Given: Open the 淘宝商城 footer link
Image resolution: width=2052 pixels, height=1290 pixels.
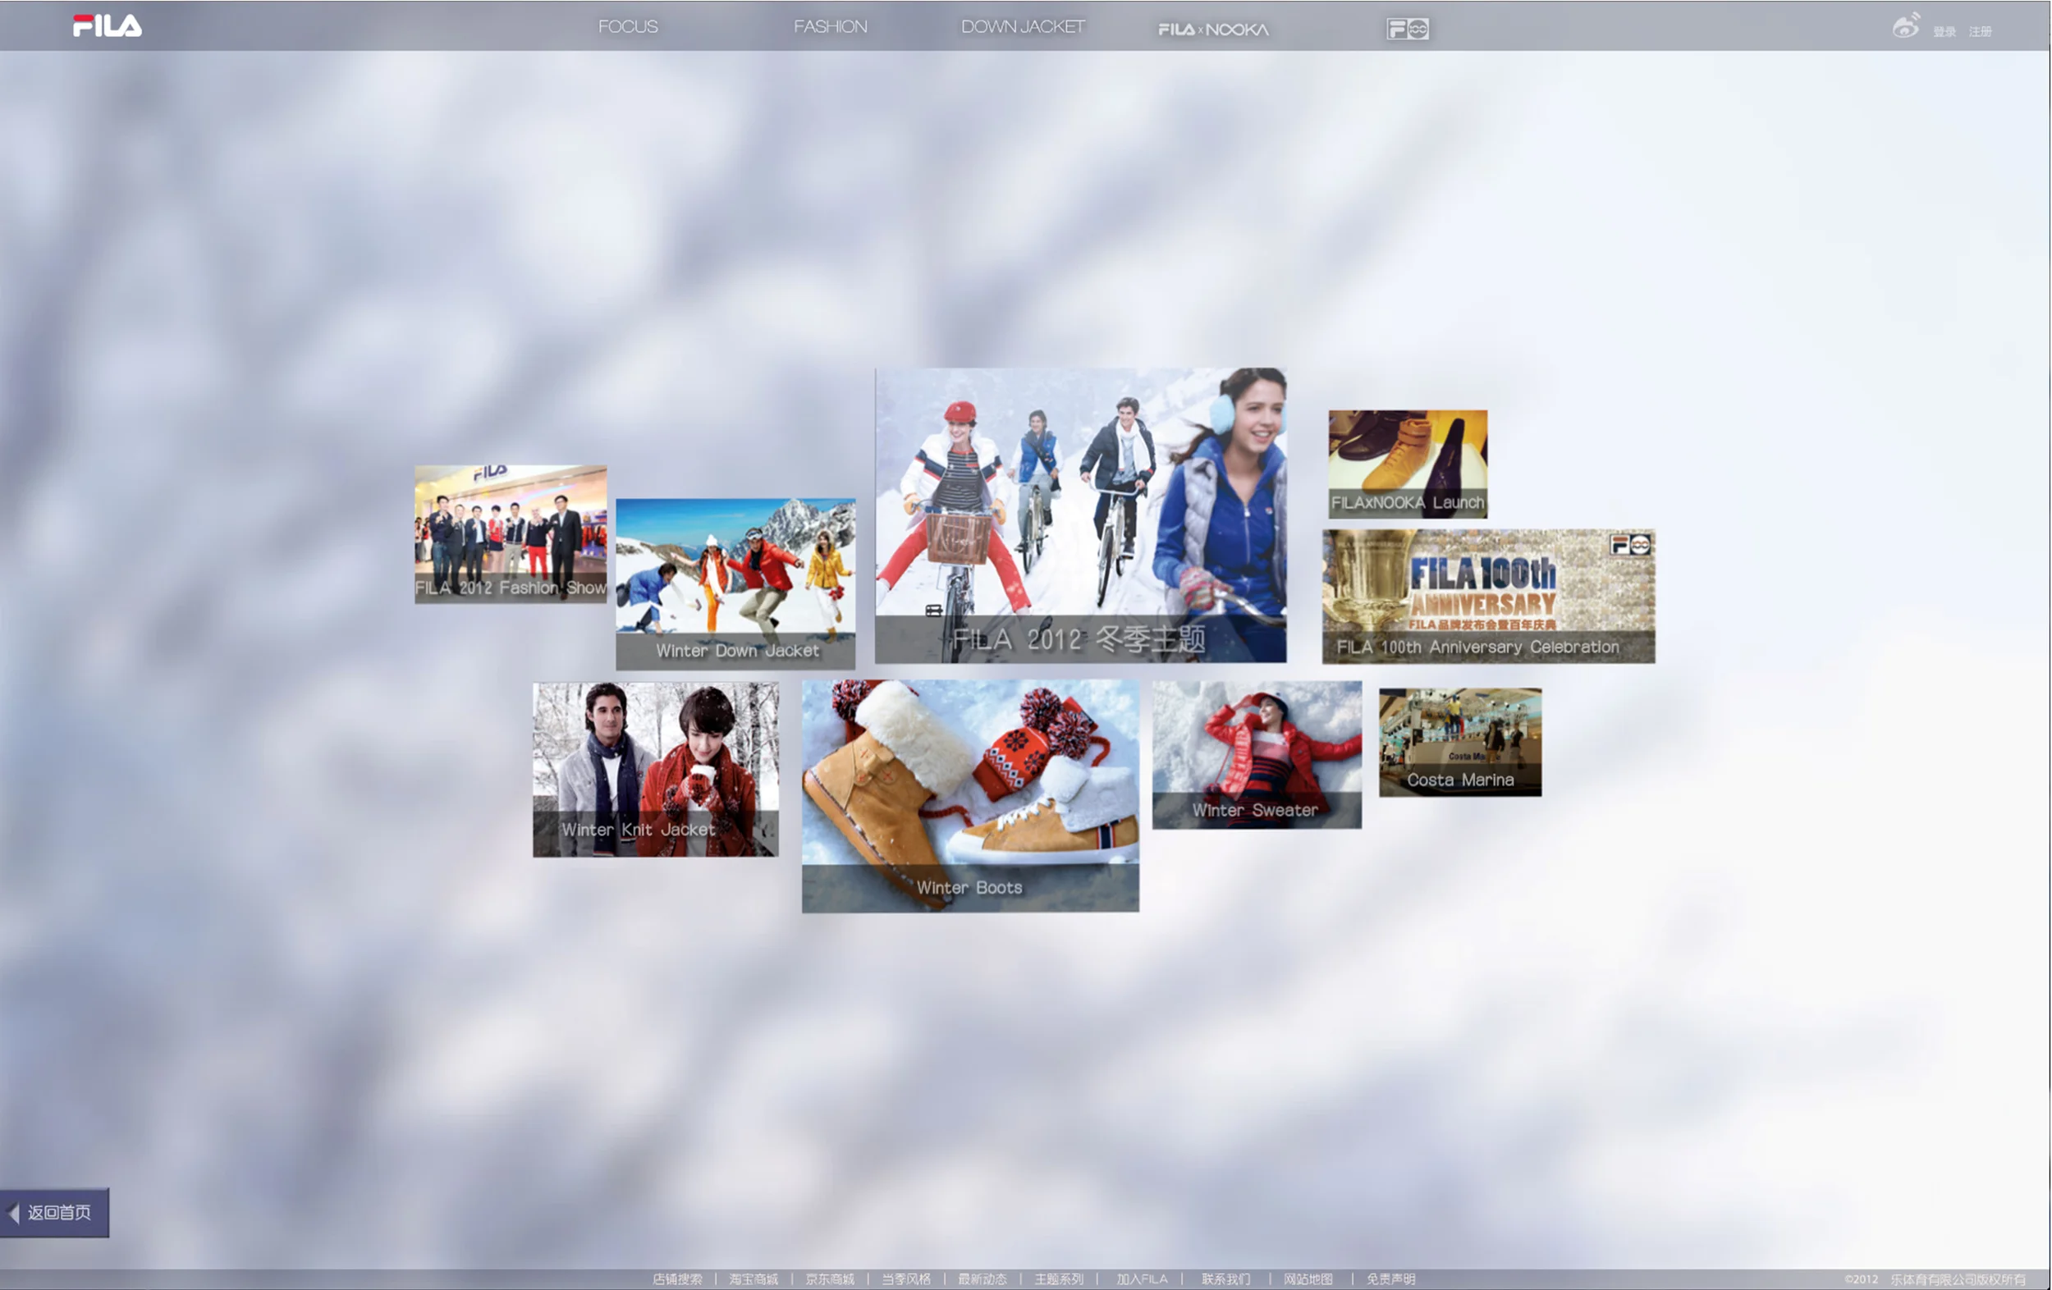Looking at the screenshot, I should coord(753,1279).
